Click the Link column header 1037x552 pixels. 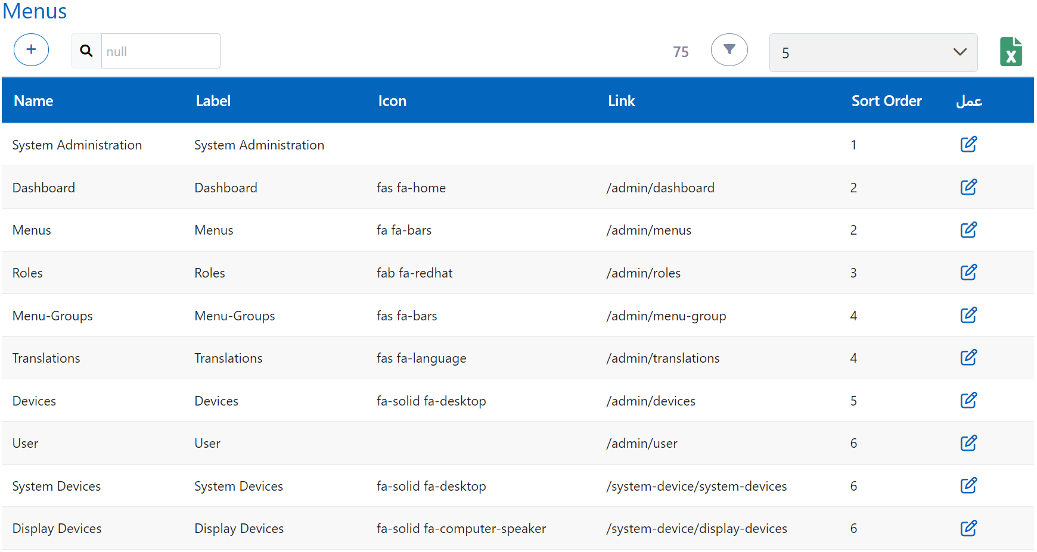tap(621, 101)
